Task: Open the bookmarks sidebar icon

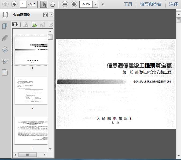Action: pos(5,26)
